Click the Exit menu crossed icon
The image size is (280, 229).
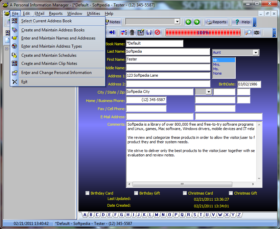pos(15,82)
